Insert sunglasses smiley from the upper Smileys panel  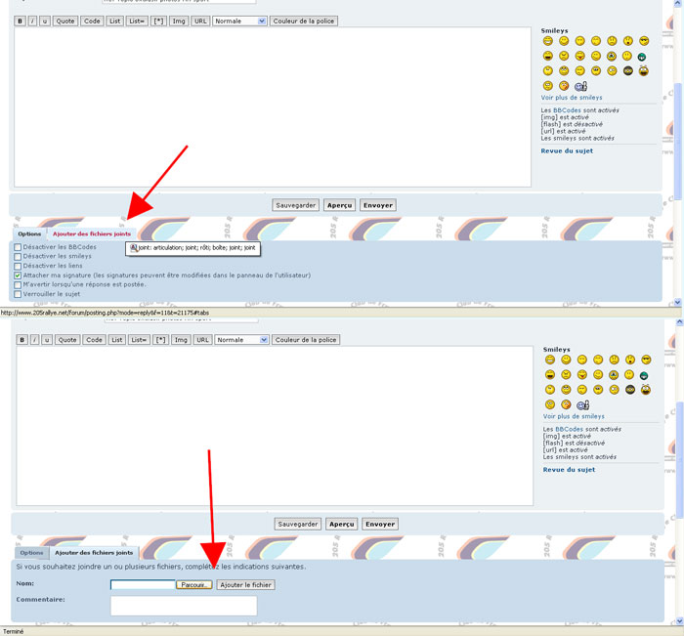tap(644, 40)
